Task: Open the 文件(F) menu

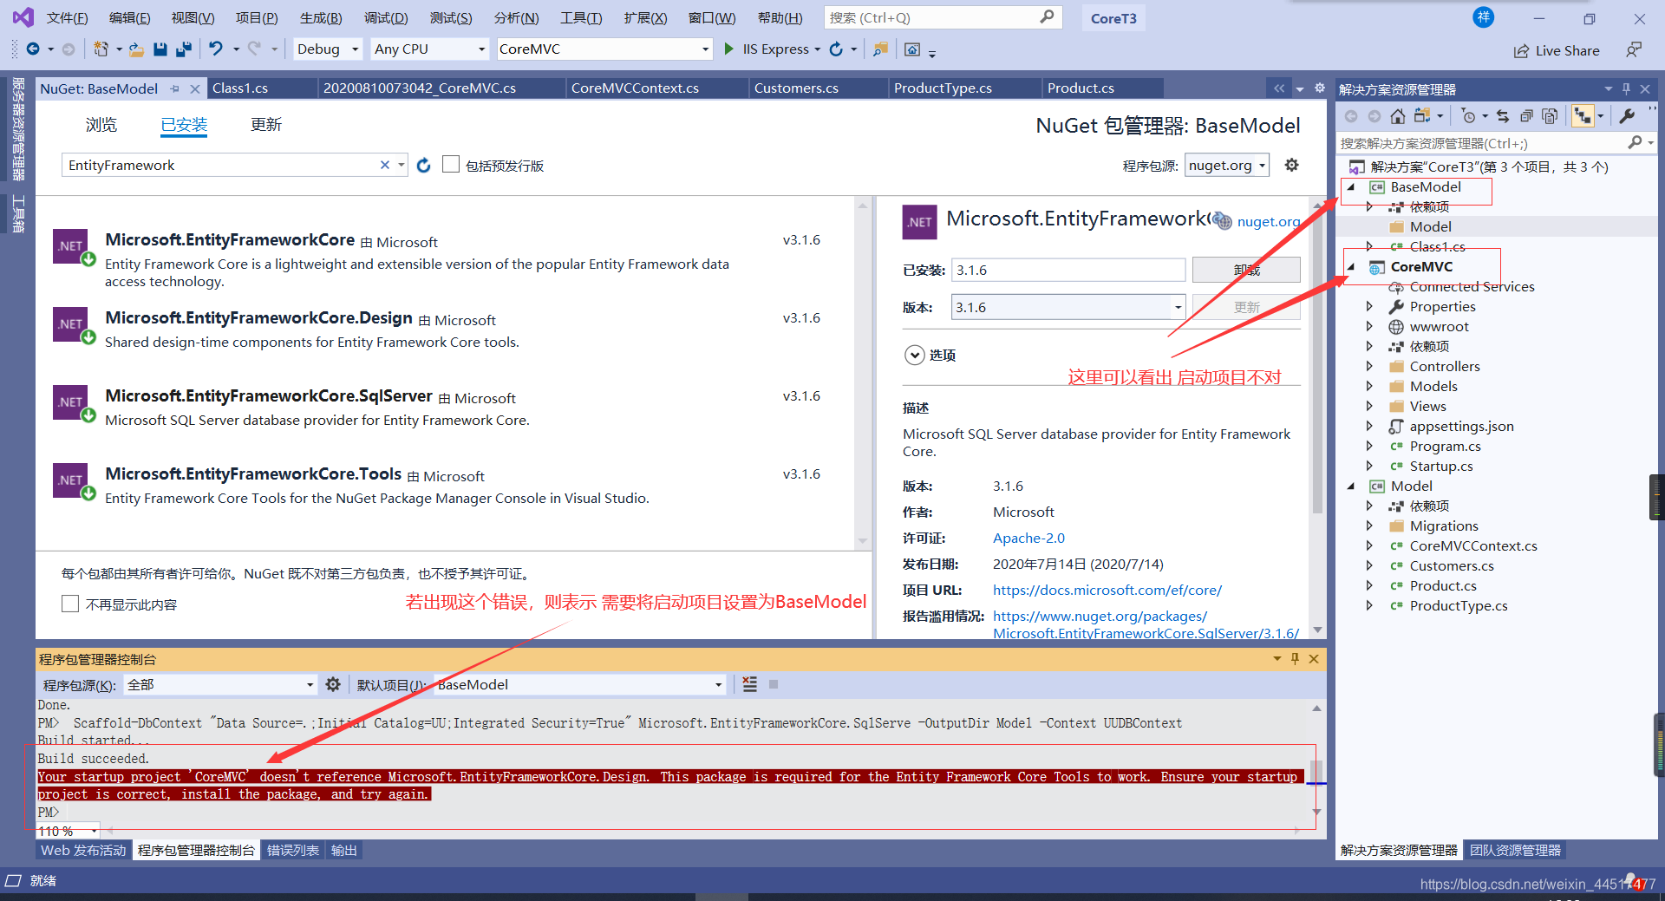Action: point(67,18)
